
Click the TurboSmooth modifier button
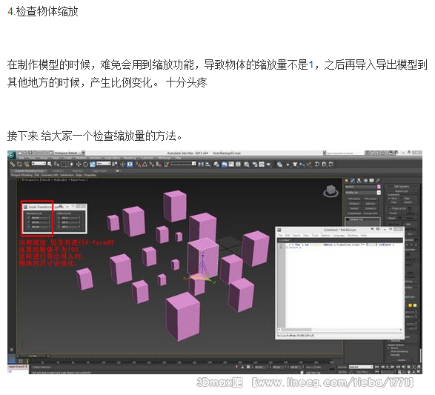(x=354, y=213)
